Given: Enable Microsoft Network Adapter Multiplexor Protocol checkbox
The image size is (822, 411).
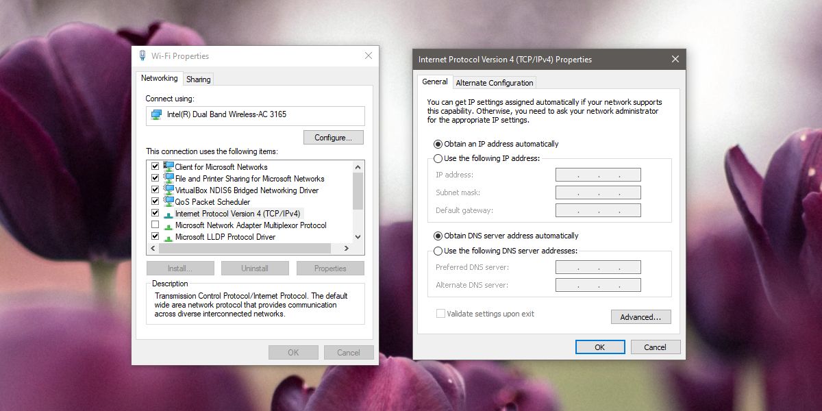Looking at the screenshot, I should click(x=155, y=225).
